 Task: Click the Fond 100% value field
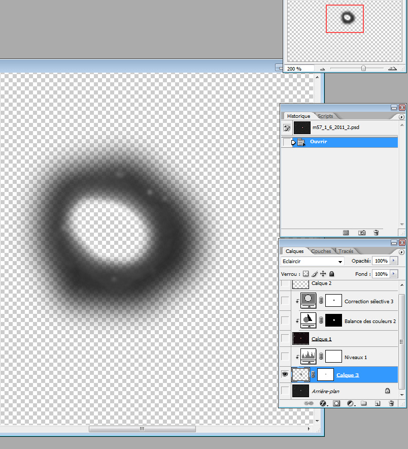(381, 274)
